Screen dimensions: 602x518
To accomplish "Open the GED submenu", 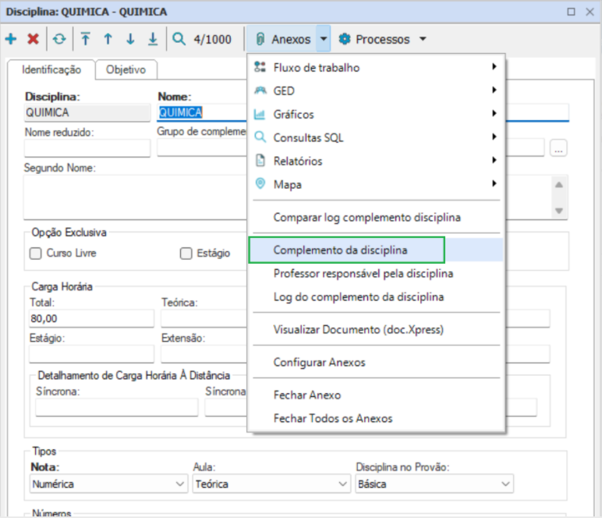I will click(x=376, y=91).
